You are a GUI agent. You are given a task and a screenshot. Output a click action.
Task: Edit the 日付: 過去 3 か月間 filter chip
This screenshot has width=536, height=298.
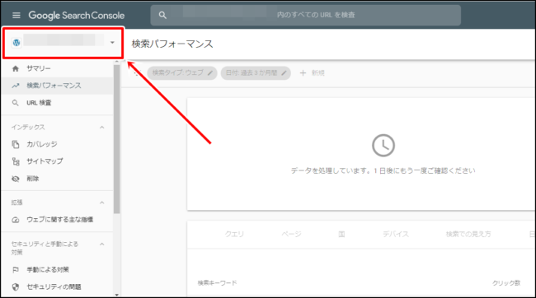coord(256,72)
